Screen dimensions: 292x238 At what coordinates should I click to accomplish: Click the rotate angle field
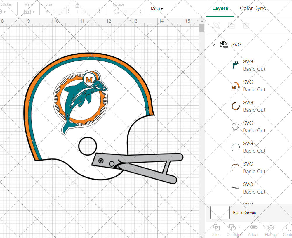pos(130,11)
